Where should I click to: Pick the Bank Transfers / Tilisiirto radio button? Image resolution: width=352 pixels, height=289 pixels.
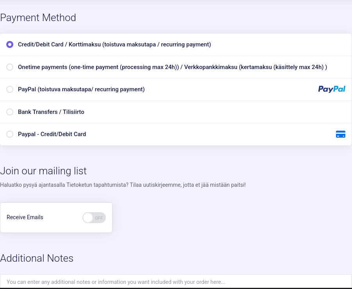(x=10, y=112)
